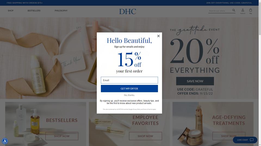Click the search magnifier icon
Viewport: 261px width, 146px height.
coord(234,10)
